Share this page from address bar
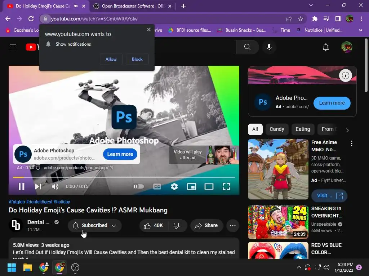This screenshot has width=369, height=276. 289,19
